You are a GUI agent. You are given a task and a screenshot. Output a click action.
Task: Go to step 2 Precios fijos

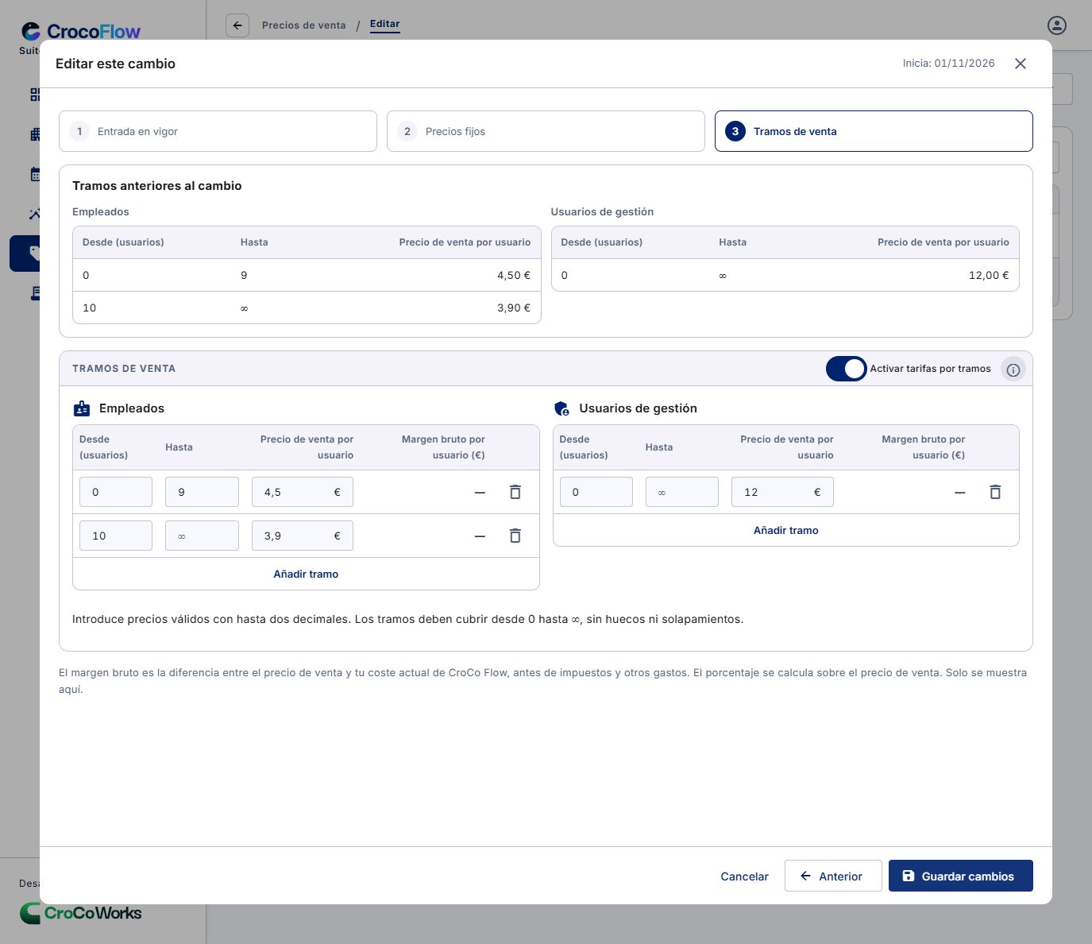(x=546, y=131)
